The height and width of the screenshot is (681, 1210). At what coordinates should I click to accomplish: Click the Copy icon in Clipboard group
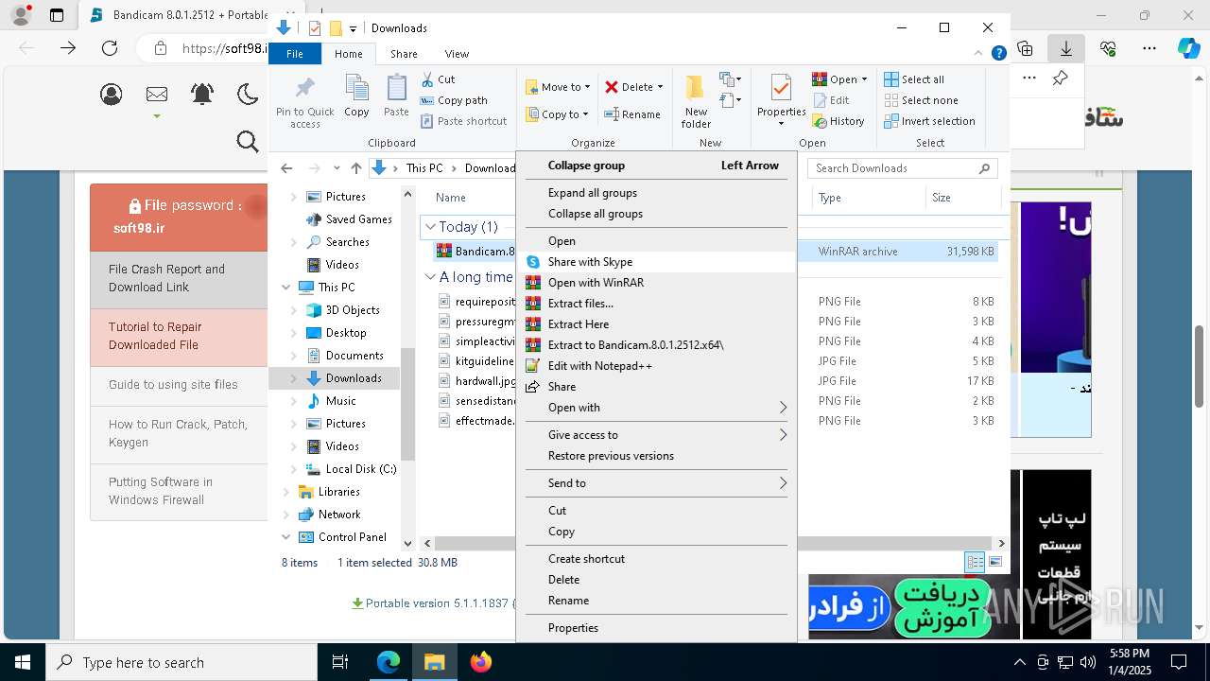pos(356,89)
